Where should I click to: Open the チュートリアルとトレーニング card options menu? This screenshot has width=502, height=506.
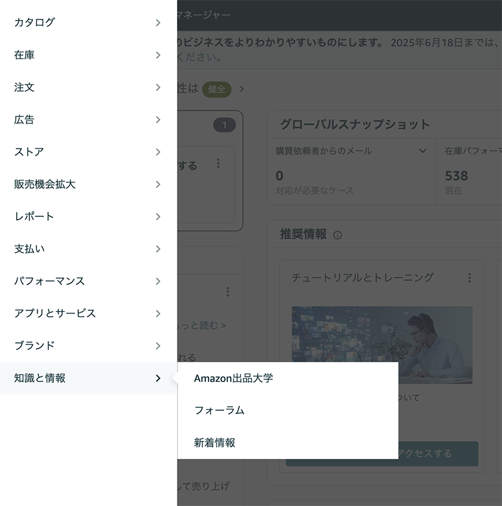point(470,278)
